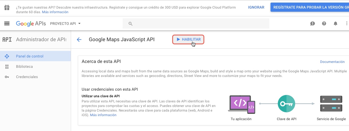Screen dimensions: 349x131
Task: Open the notifications bell
Action: click(336, 23)
